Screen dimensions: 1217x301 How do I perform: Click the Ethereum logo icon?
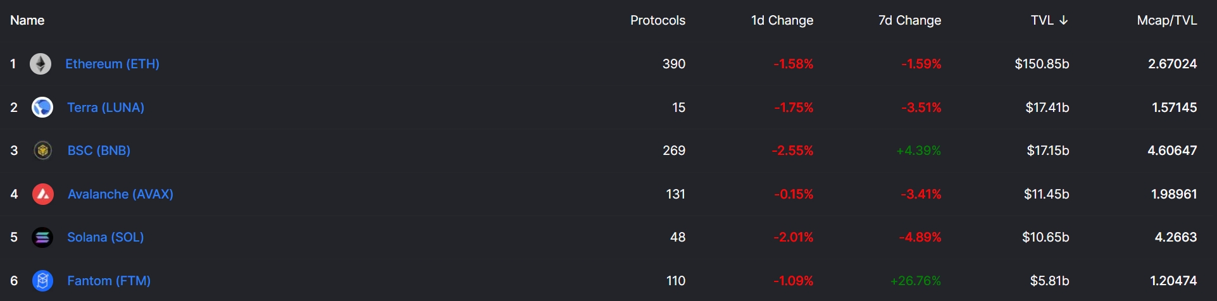tap(41, 64)
